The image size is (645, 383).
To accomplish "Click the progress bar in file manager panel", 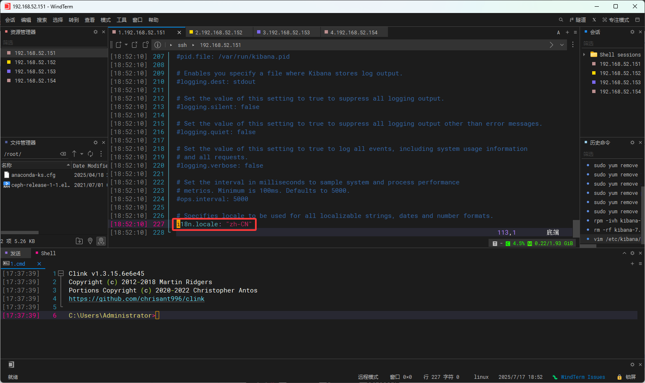I will (19, 233).
